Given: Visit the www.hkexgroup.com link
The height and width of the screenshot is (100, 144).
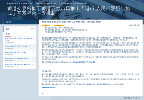Looking at the screenshot, I should [48, 87].
